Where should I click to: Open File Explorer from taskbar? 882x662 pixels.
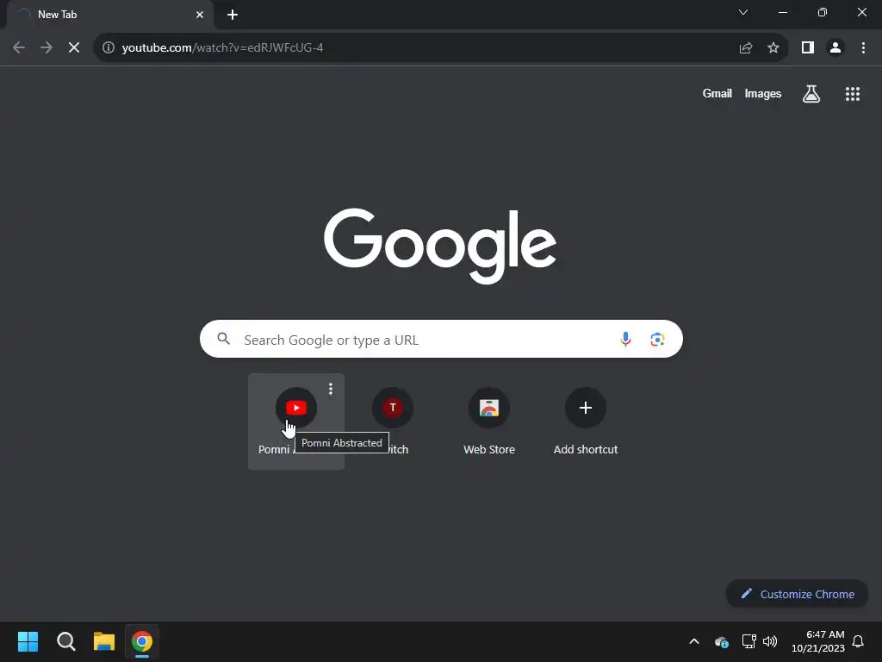(104, 641)
